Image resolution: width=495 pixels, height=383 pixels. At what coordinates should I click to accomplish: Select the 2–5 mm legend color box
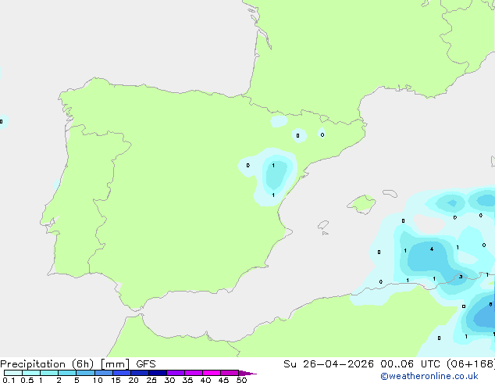pos(67,373)
